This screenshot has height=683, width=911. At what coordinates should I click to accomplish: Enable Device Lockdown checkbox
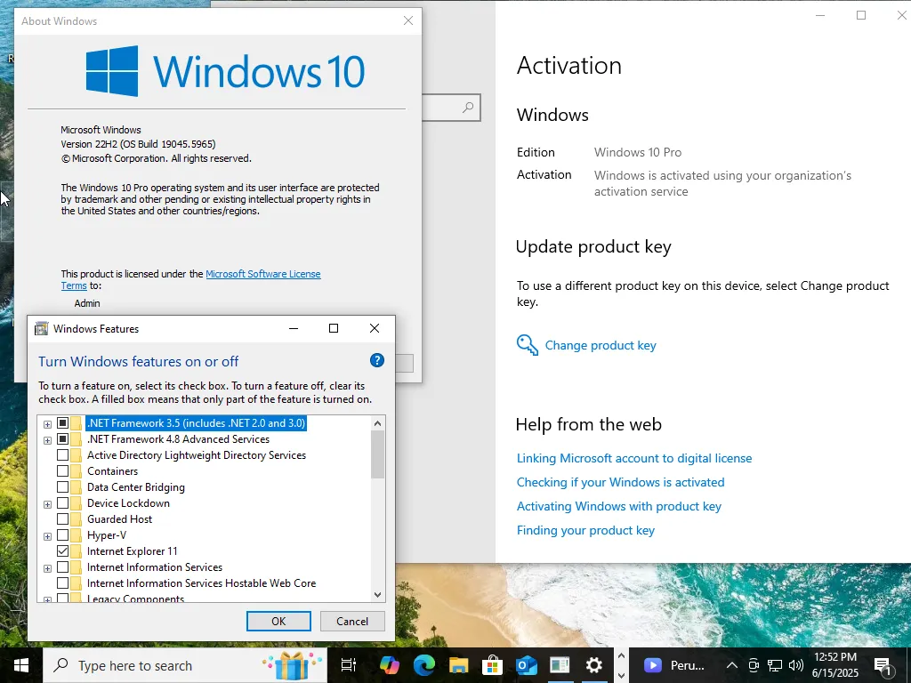[x=63, y=503]
